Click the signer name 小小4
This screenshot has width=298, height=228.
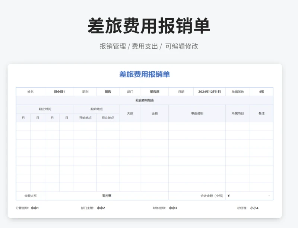tap(254, 208)
